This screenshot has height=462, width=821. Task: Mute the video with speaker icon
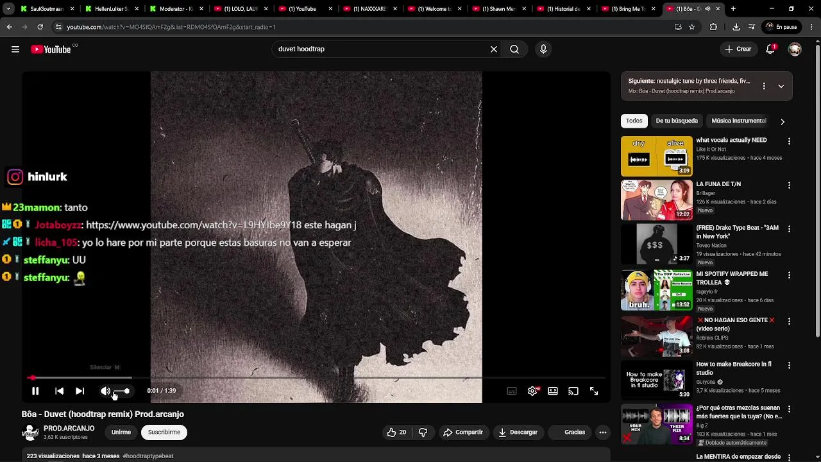tap(105, 391)
